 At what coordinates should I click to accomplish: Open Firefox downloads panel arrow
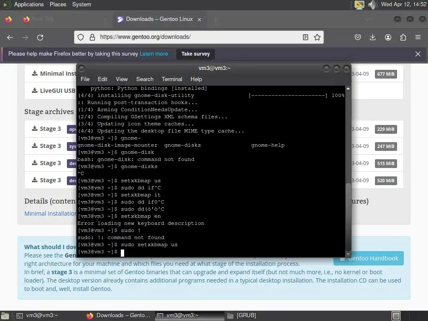(372, 37)
